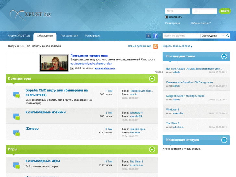
Task: Open the 2 Тем count link
Action: pyautogui.click(x=109, y=113)
